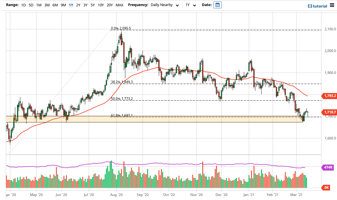Select the MAX range
337x200 pixels.
click(119, 5)
